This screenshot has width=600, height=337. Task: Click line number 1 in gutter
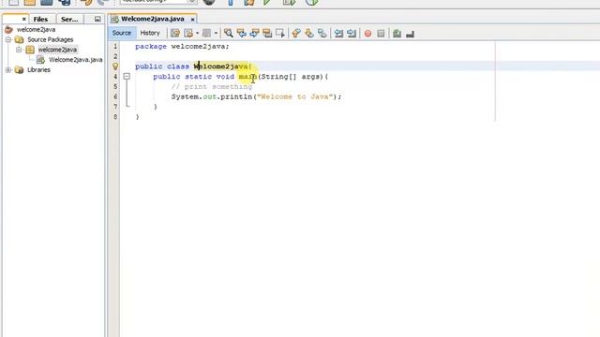coord(115,46)
